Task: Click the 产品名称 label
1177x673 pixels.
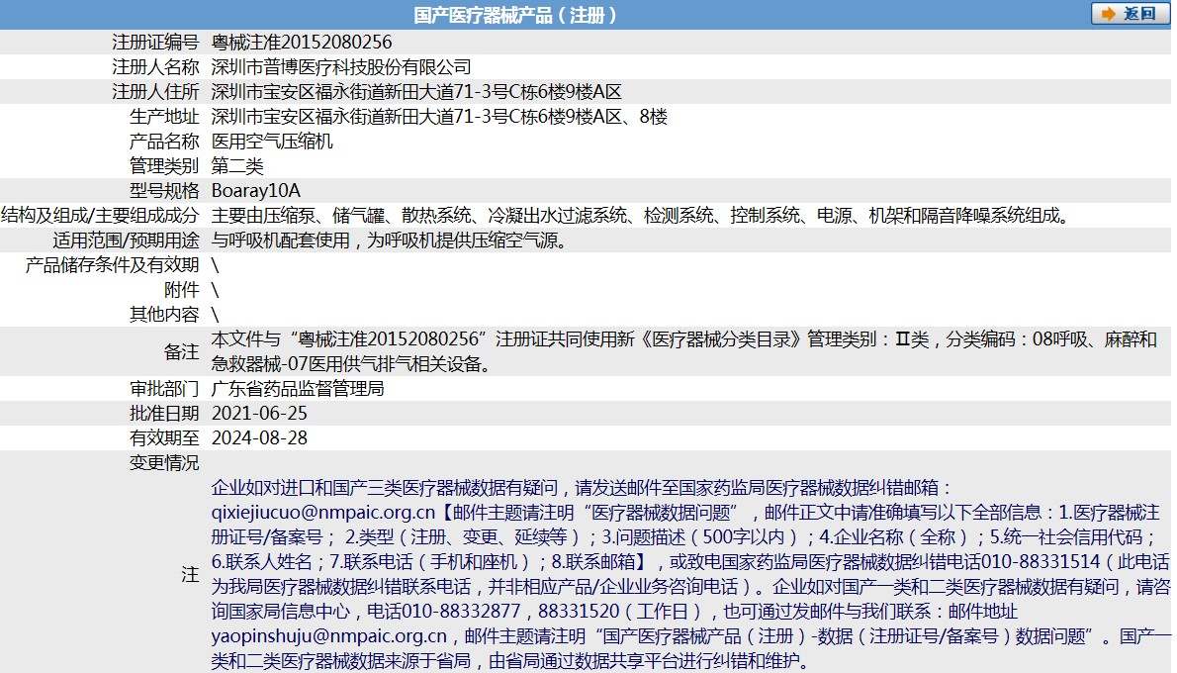Action: [164, 142]
